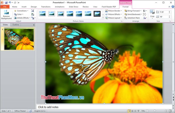Click the Group objects icon
The image size is (175, 113).
point(145,14)
